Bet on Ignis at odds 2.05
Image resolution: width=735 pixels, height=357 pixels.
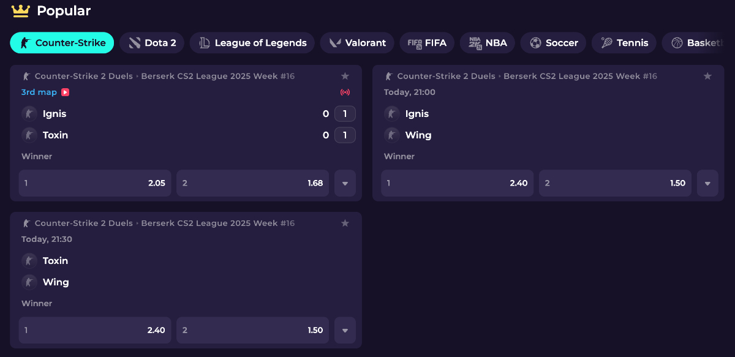coord(95,183)
